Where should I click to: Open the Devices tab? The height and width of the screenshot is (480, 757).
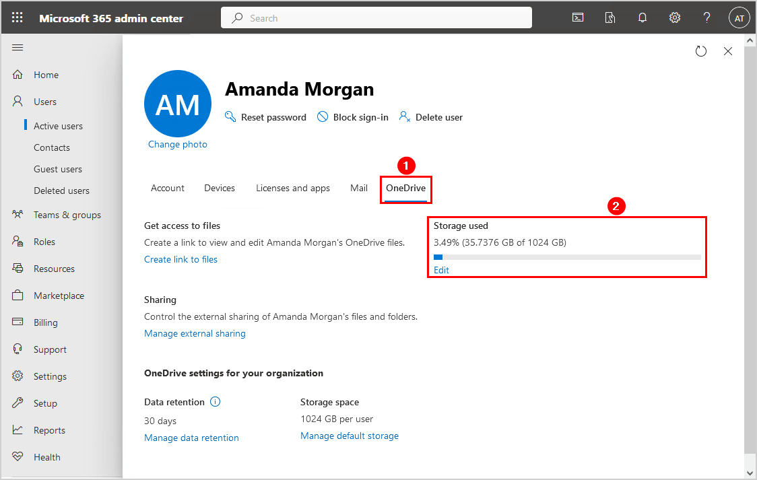[220, 188]
